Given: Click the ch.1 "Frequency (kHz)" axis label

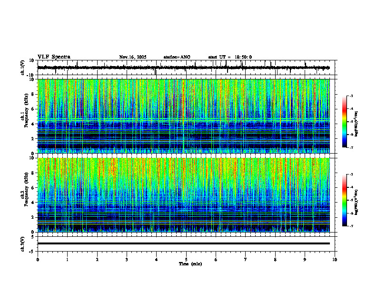Looking at the screenshot, I should [26, 111].
